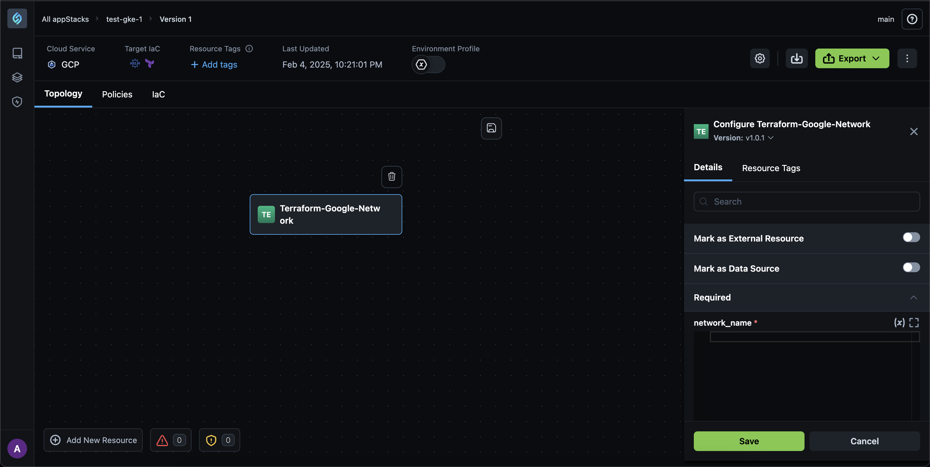Click the download icon next to Export
Screen dimensions: 930x467
coord(797,58)
